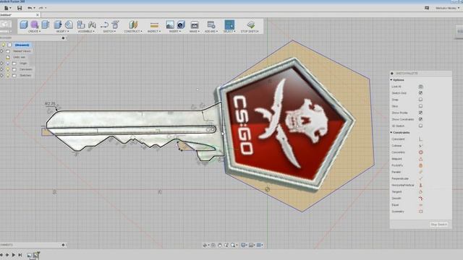The image size is (463, 260).
Task: Click the New Component icon under Assemble
Action: (x=81, y=25)
